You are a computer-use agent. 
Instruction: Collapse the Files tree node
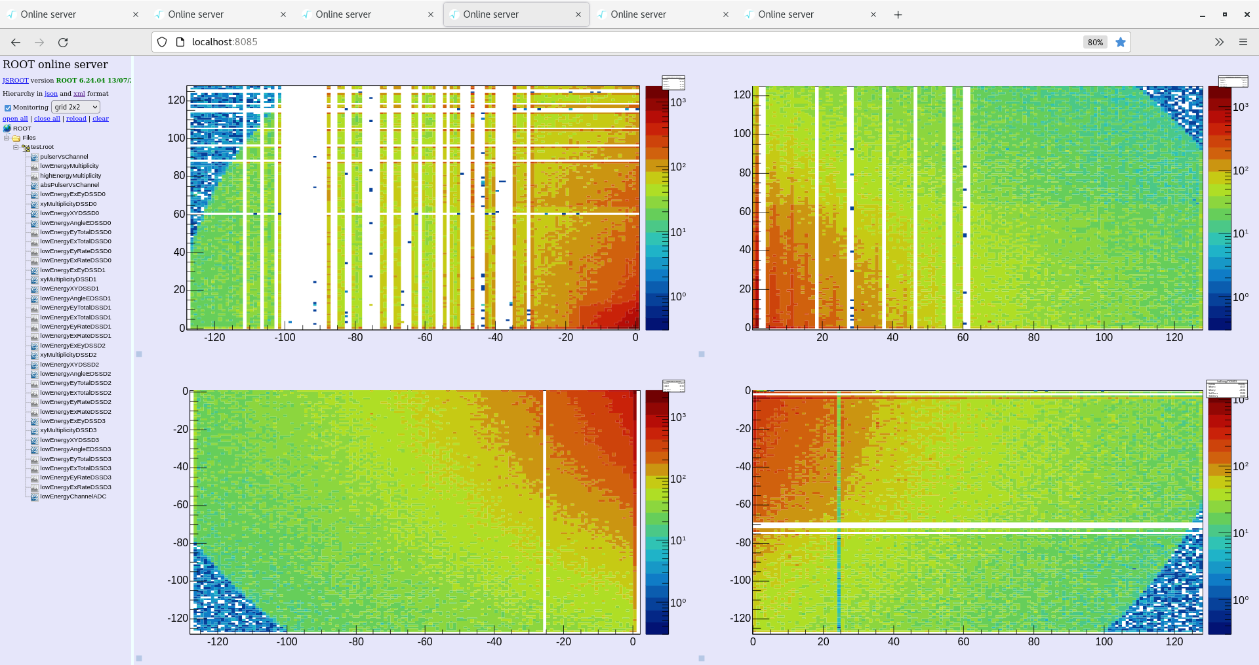pos(7,138)
